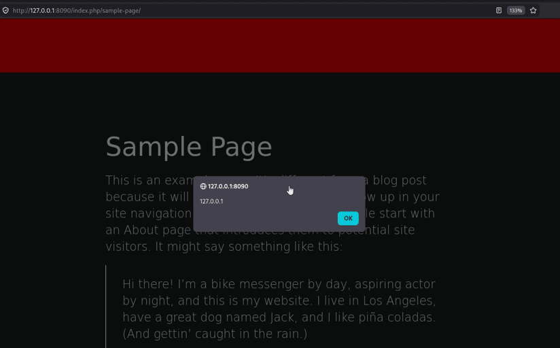This screenshot has width=560, height=348.
Task: Dismiss the alert with the OK button
Action: click(348, 218)
